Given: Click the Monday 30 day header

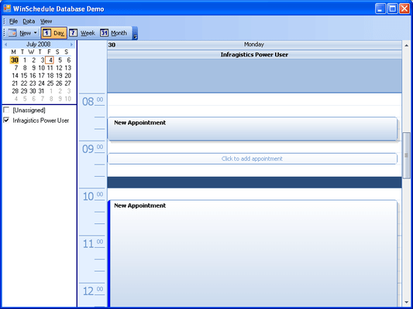Looking at the screenshot, I should (x=254, y=44).
